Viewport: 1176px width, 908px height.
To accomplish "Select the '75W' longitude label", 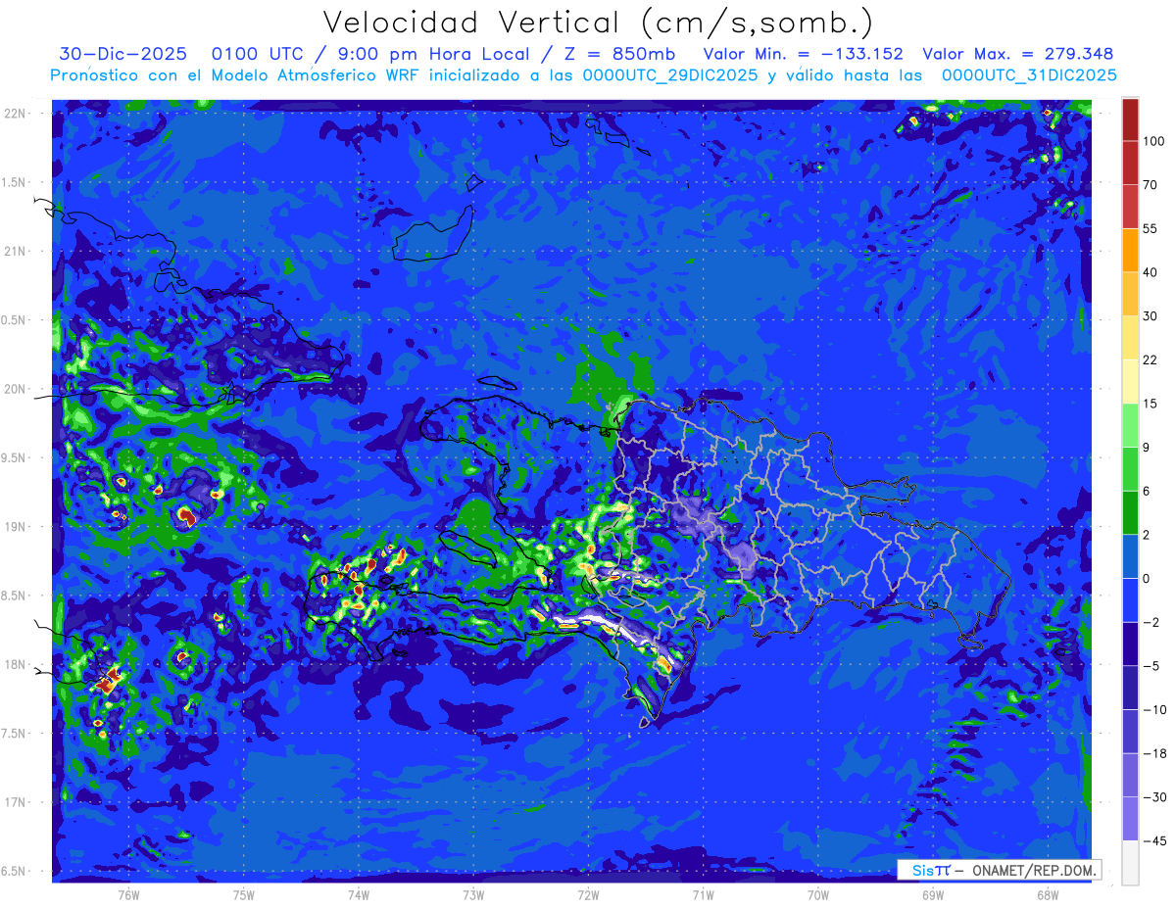I will 244,894.
